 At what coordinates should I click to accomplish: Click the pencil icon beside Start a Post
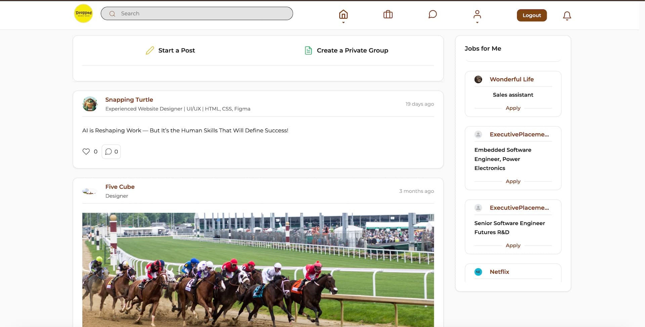tap(150, 50)
